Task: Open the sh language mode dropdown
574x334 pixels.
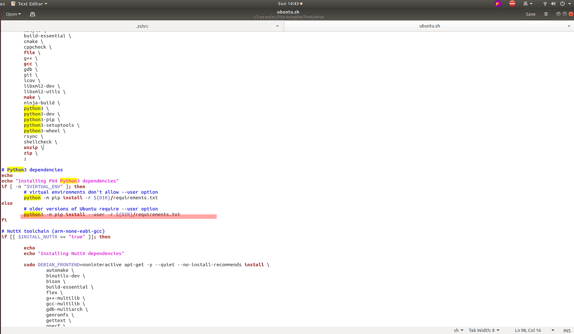Action: coord(459,330)
